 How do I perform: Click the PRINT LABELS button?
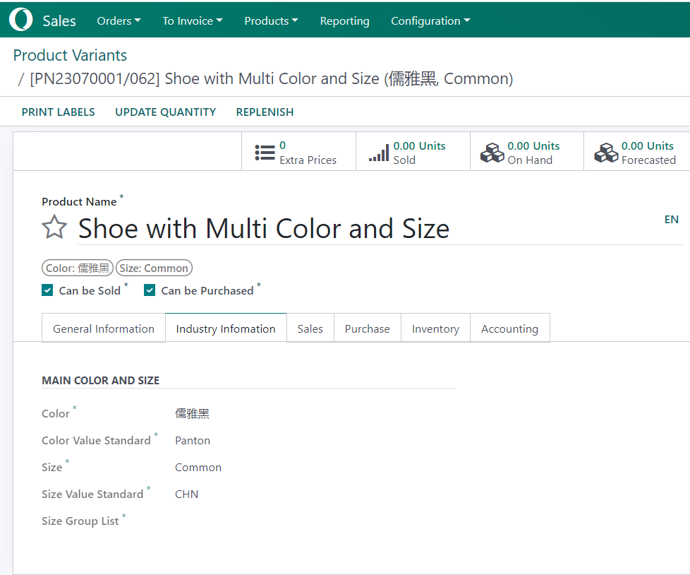tap(58, 112)
